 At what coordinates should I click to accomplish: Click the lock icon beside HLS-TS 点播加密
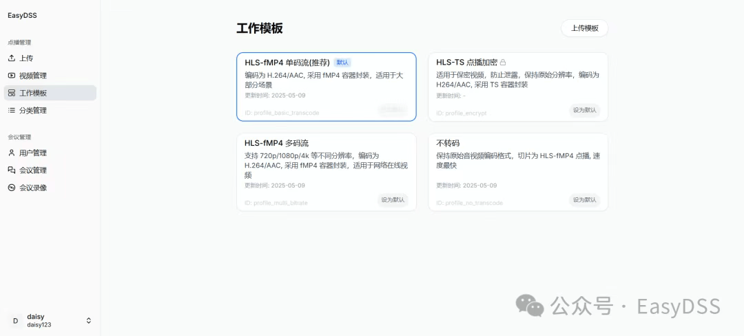pos(503,63)
